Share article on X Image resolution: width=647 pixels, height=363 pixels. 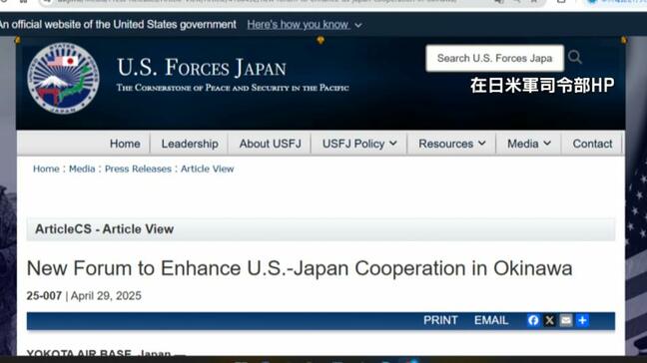549,320
